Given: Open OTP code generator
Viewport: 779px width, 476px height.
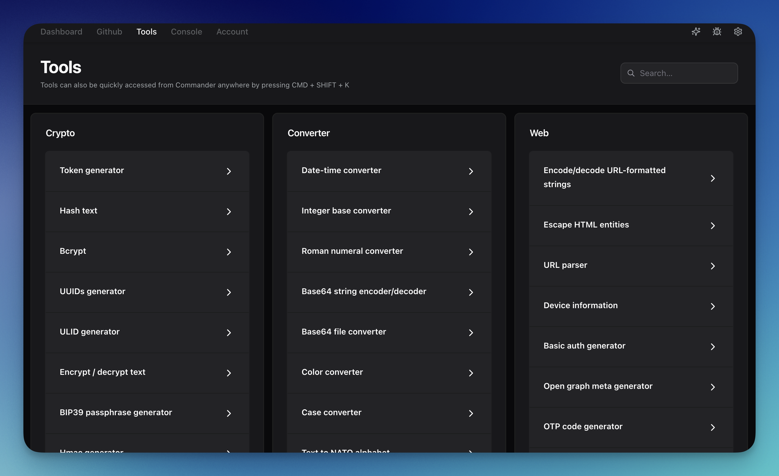Looking at the screenshot, I should (631, 427).
